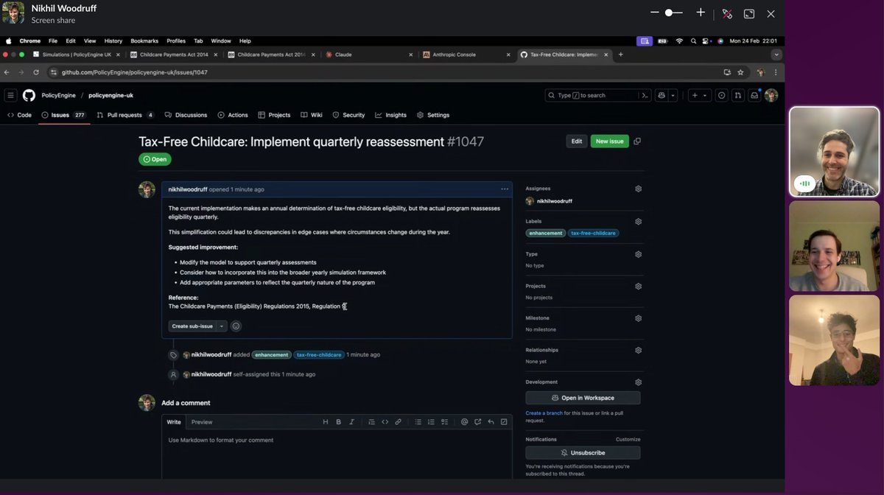Click Unsubscribe to stop issue notifications
This screenshot has height=495, width=884.
[x=582, y=452]
